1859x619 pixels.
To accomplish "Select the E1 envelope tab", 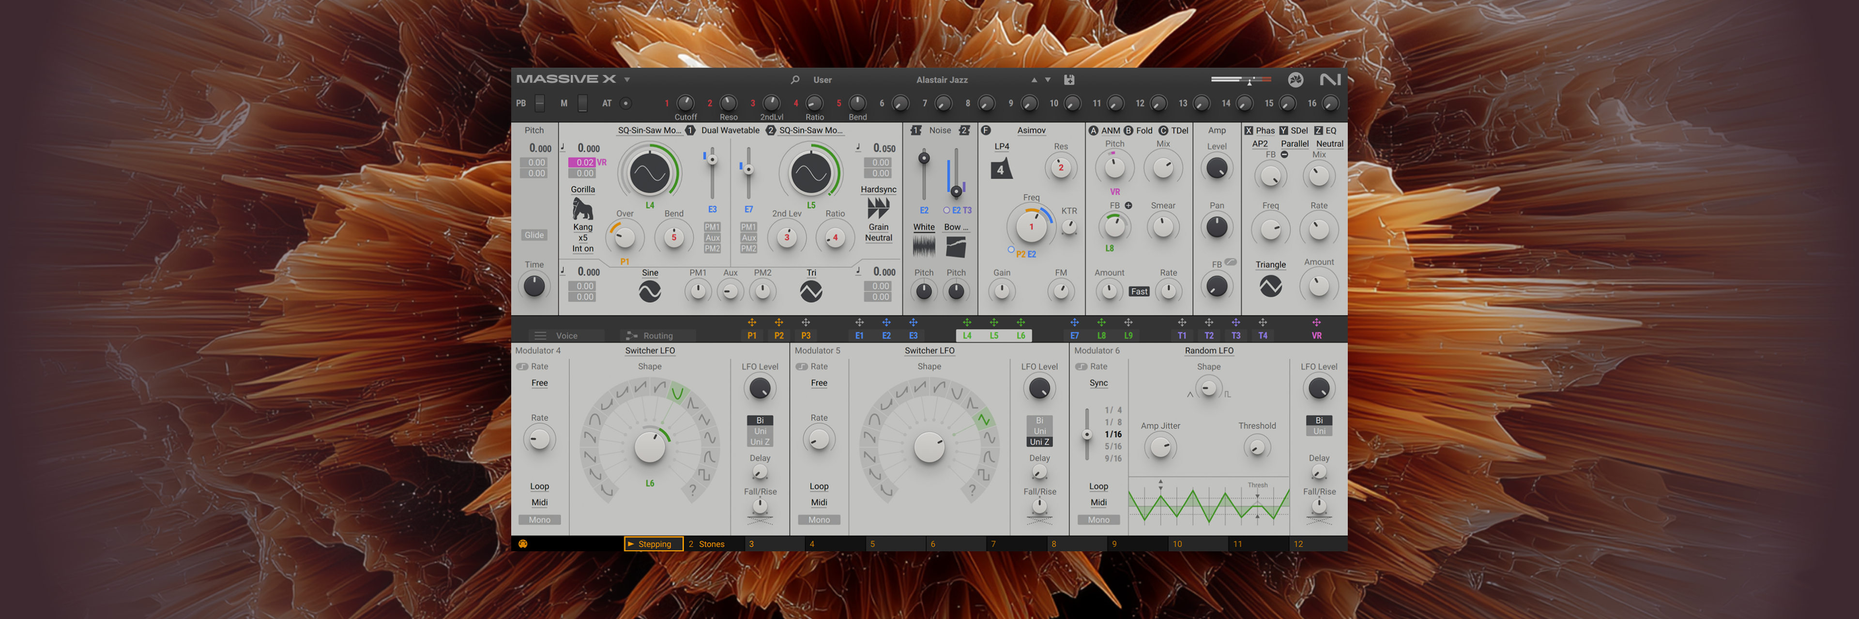I will click(x=859, y=336).
